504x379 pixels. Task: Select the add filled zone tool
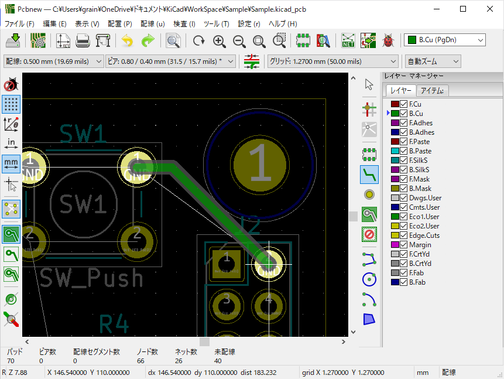click(369, 214)
